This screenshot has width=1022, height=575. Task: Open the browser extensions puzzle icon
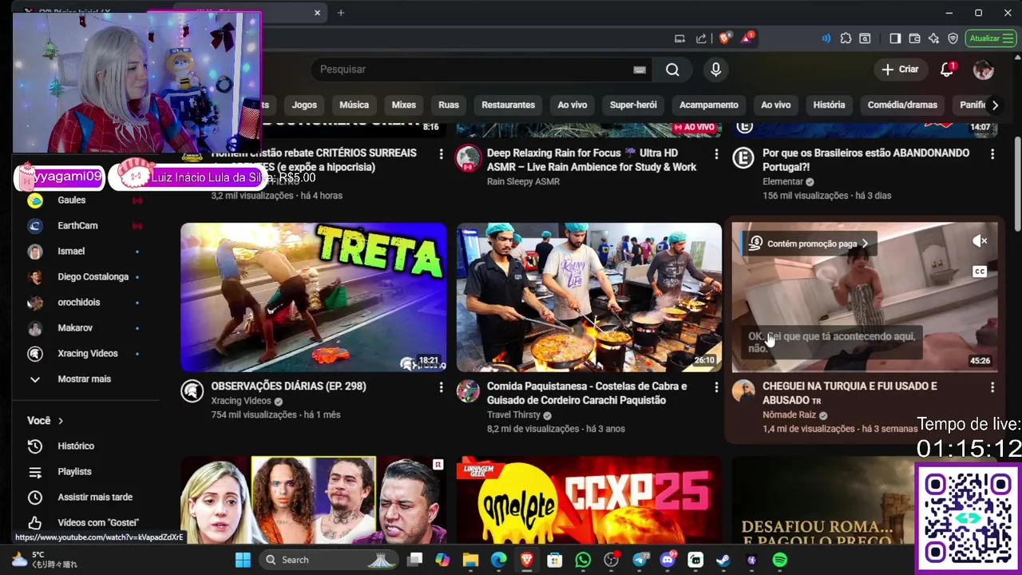click(846, 38)
